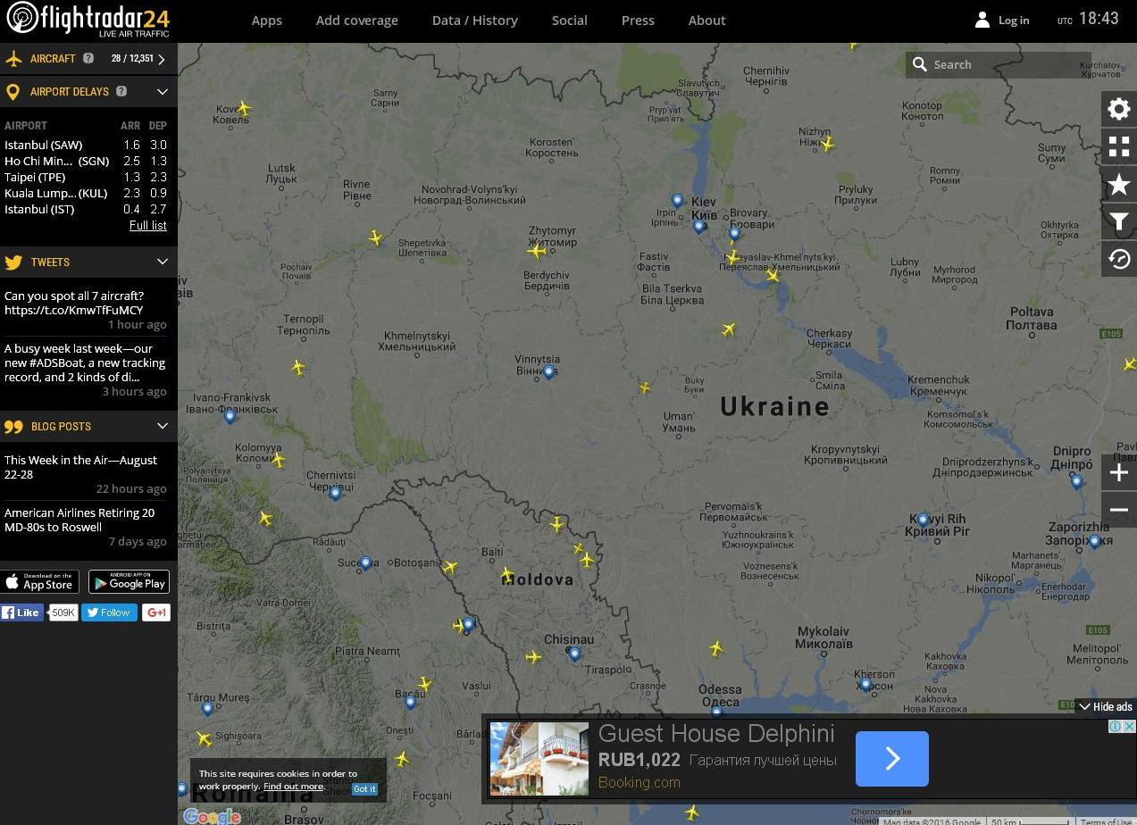Image resolution: width=1137 pixels, height=825 pixels.
Task: Open tweet about busy week ADSBoat
Action: pos(84,362)
